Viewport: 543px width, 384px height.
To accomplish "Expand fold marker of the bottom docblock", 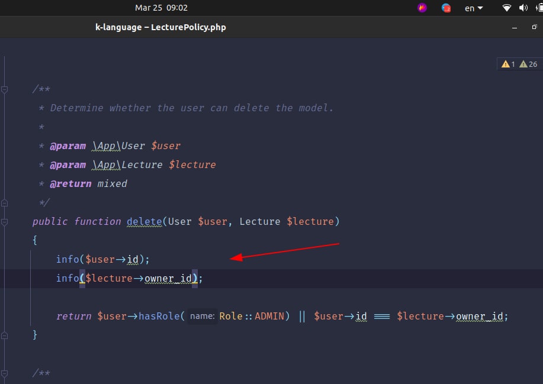I will 4,373.
